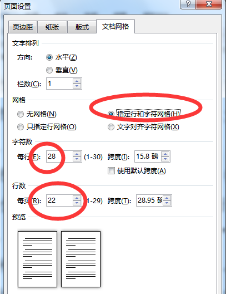Increase column count with up arrow

tap(77, 81)
